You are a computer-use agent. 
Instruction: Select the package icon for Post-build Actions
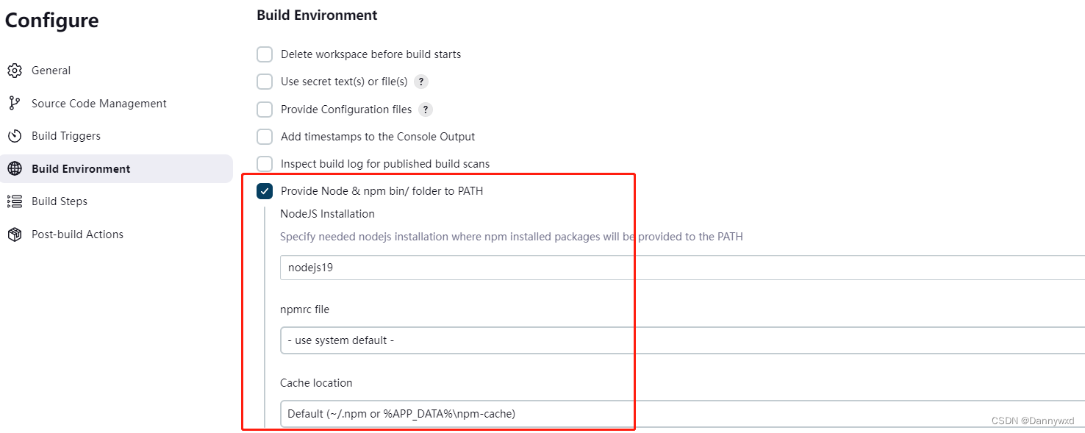(x=13, y=234)
